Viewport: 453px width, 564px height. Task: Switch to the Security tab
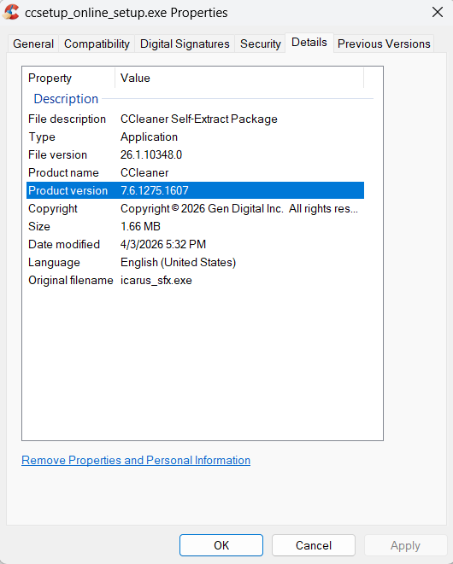coord(260,44)
